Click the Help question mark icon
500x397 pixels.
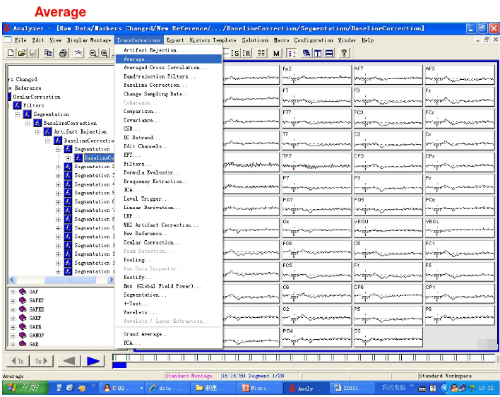pos(344,53)
